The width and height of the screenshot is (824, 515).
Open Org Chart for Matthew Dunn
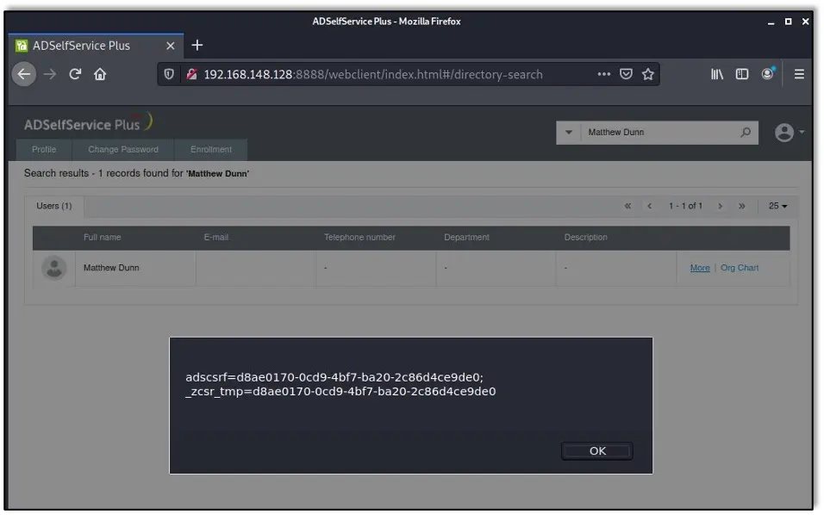pos(740,268)
